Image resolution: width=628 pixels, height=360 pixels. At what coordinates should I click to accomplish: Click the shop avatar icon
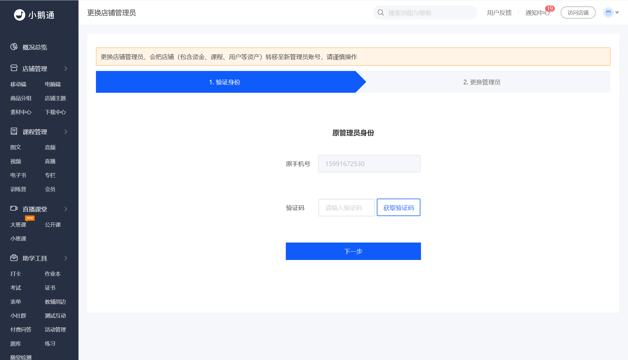pos(608,13)
